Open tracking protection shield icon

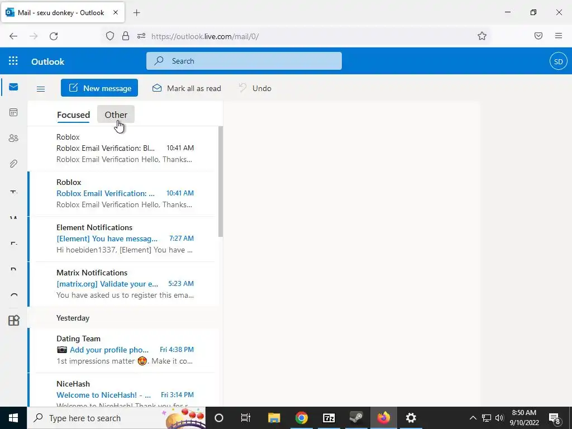point(110,36)
